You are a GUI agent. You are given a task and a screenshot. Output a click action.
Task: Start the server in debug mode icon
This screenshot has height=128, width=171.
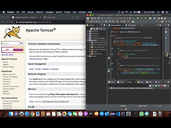click(153, 86)
